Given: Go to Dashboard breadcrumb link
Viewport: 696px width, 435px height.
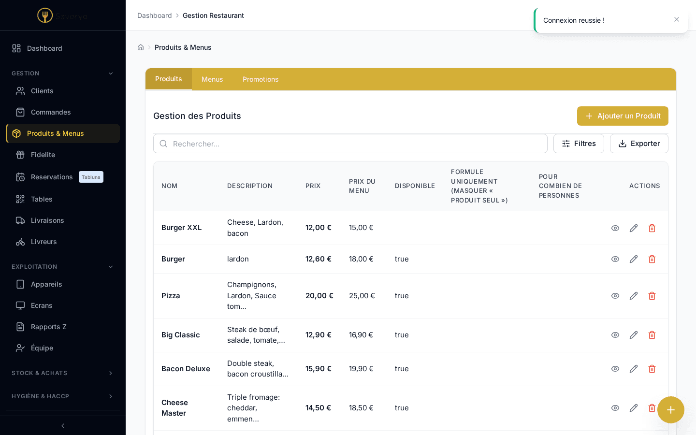Looking at the screenshot, I should click(x=155, y=15).
